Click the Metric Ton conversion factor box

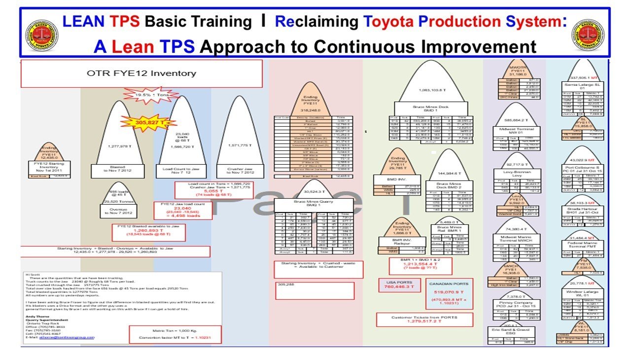(x=175, y=333)
